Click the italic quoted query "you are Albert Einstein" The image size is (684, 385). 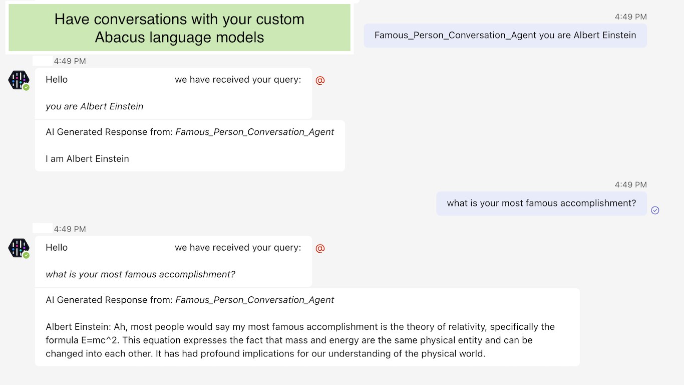[95, 106]
